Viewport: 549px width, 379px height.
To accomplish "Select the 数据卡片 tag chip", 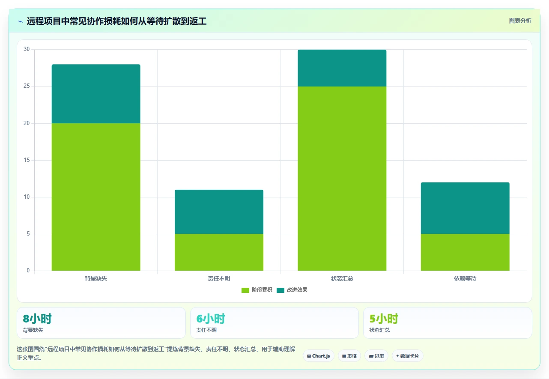I will tap(408, 356).
